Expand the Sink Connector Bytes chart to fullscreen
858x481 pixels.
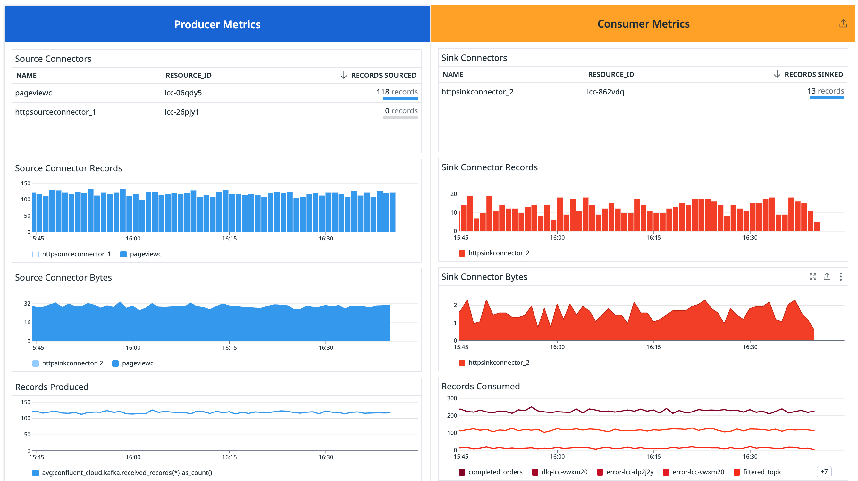pyautogui.click(x=813, y=276)
